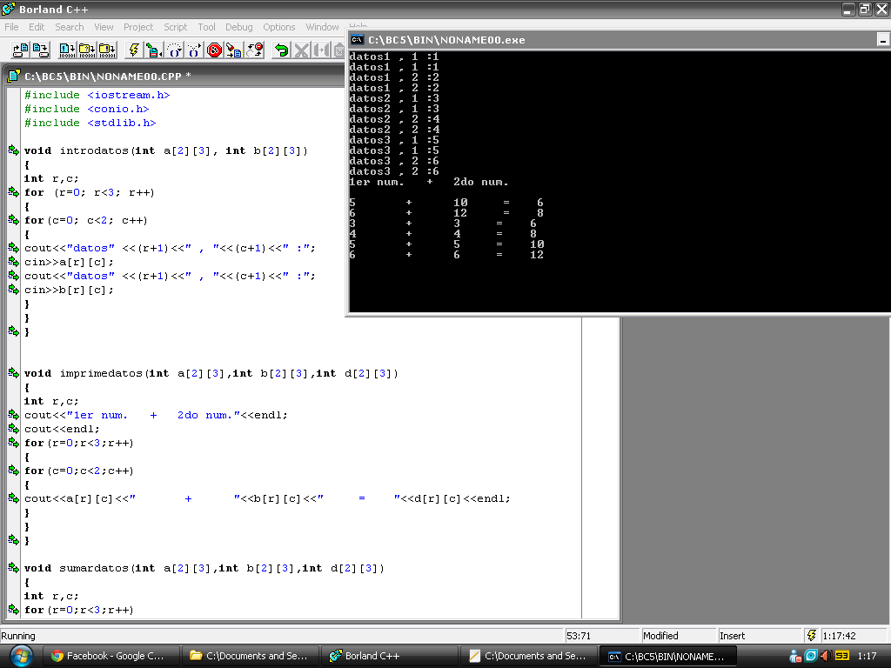Click the red stop-sign toolbar icon
The height and width of the screenshot is (668, 891).
(214, 50)
